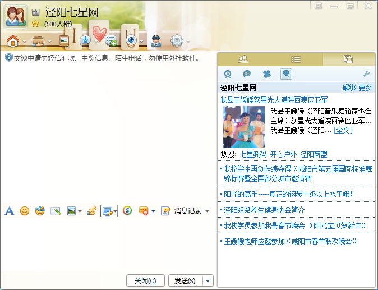378x290 pixels.
Task: Open the send options dropdown arrow
Action: pos(208,280)
